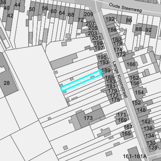Click house number 172
This screenshot has width=161, height=161.
click(x=121, y=54)
